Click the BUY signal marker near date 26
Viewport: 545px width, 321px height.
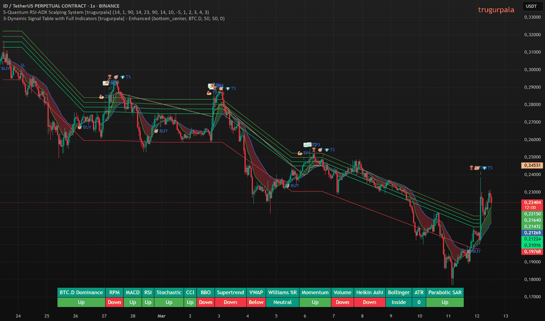click(x=84, y=127)
